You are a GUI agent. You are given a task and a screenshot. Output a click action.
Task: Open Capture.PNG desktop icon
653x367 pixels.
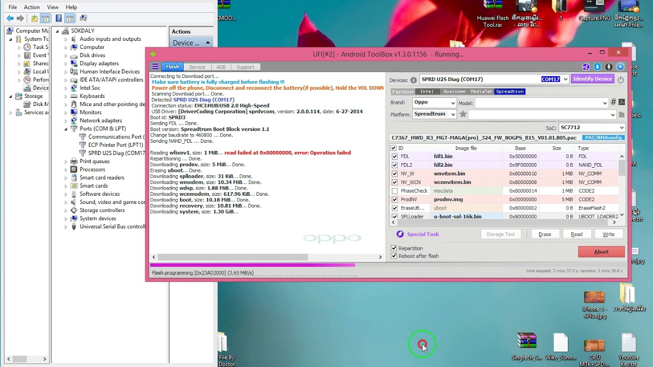click(x=594, y=11)
